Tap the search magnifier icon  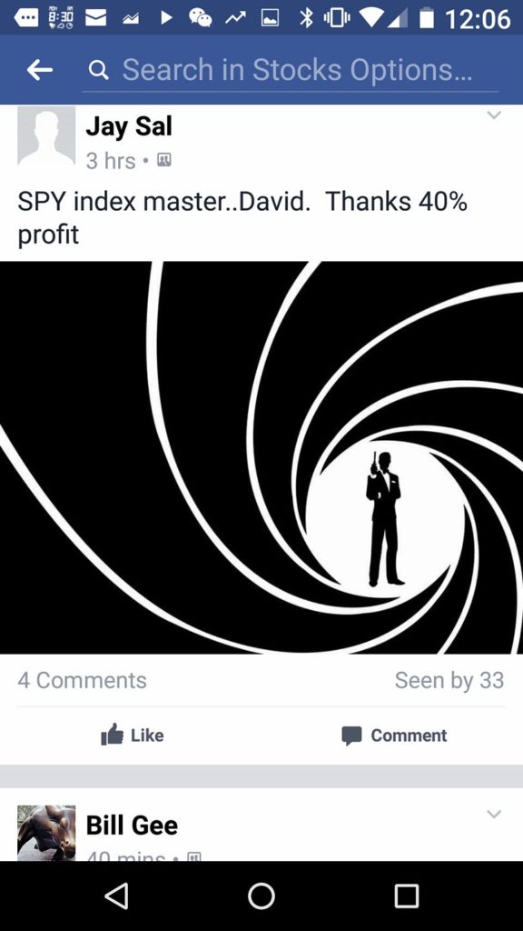click(x=98, y=71)
